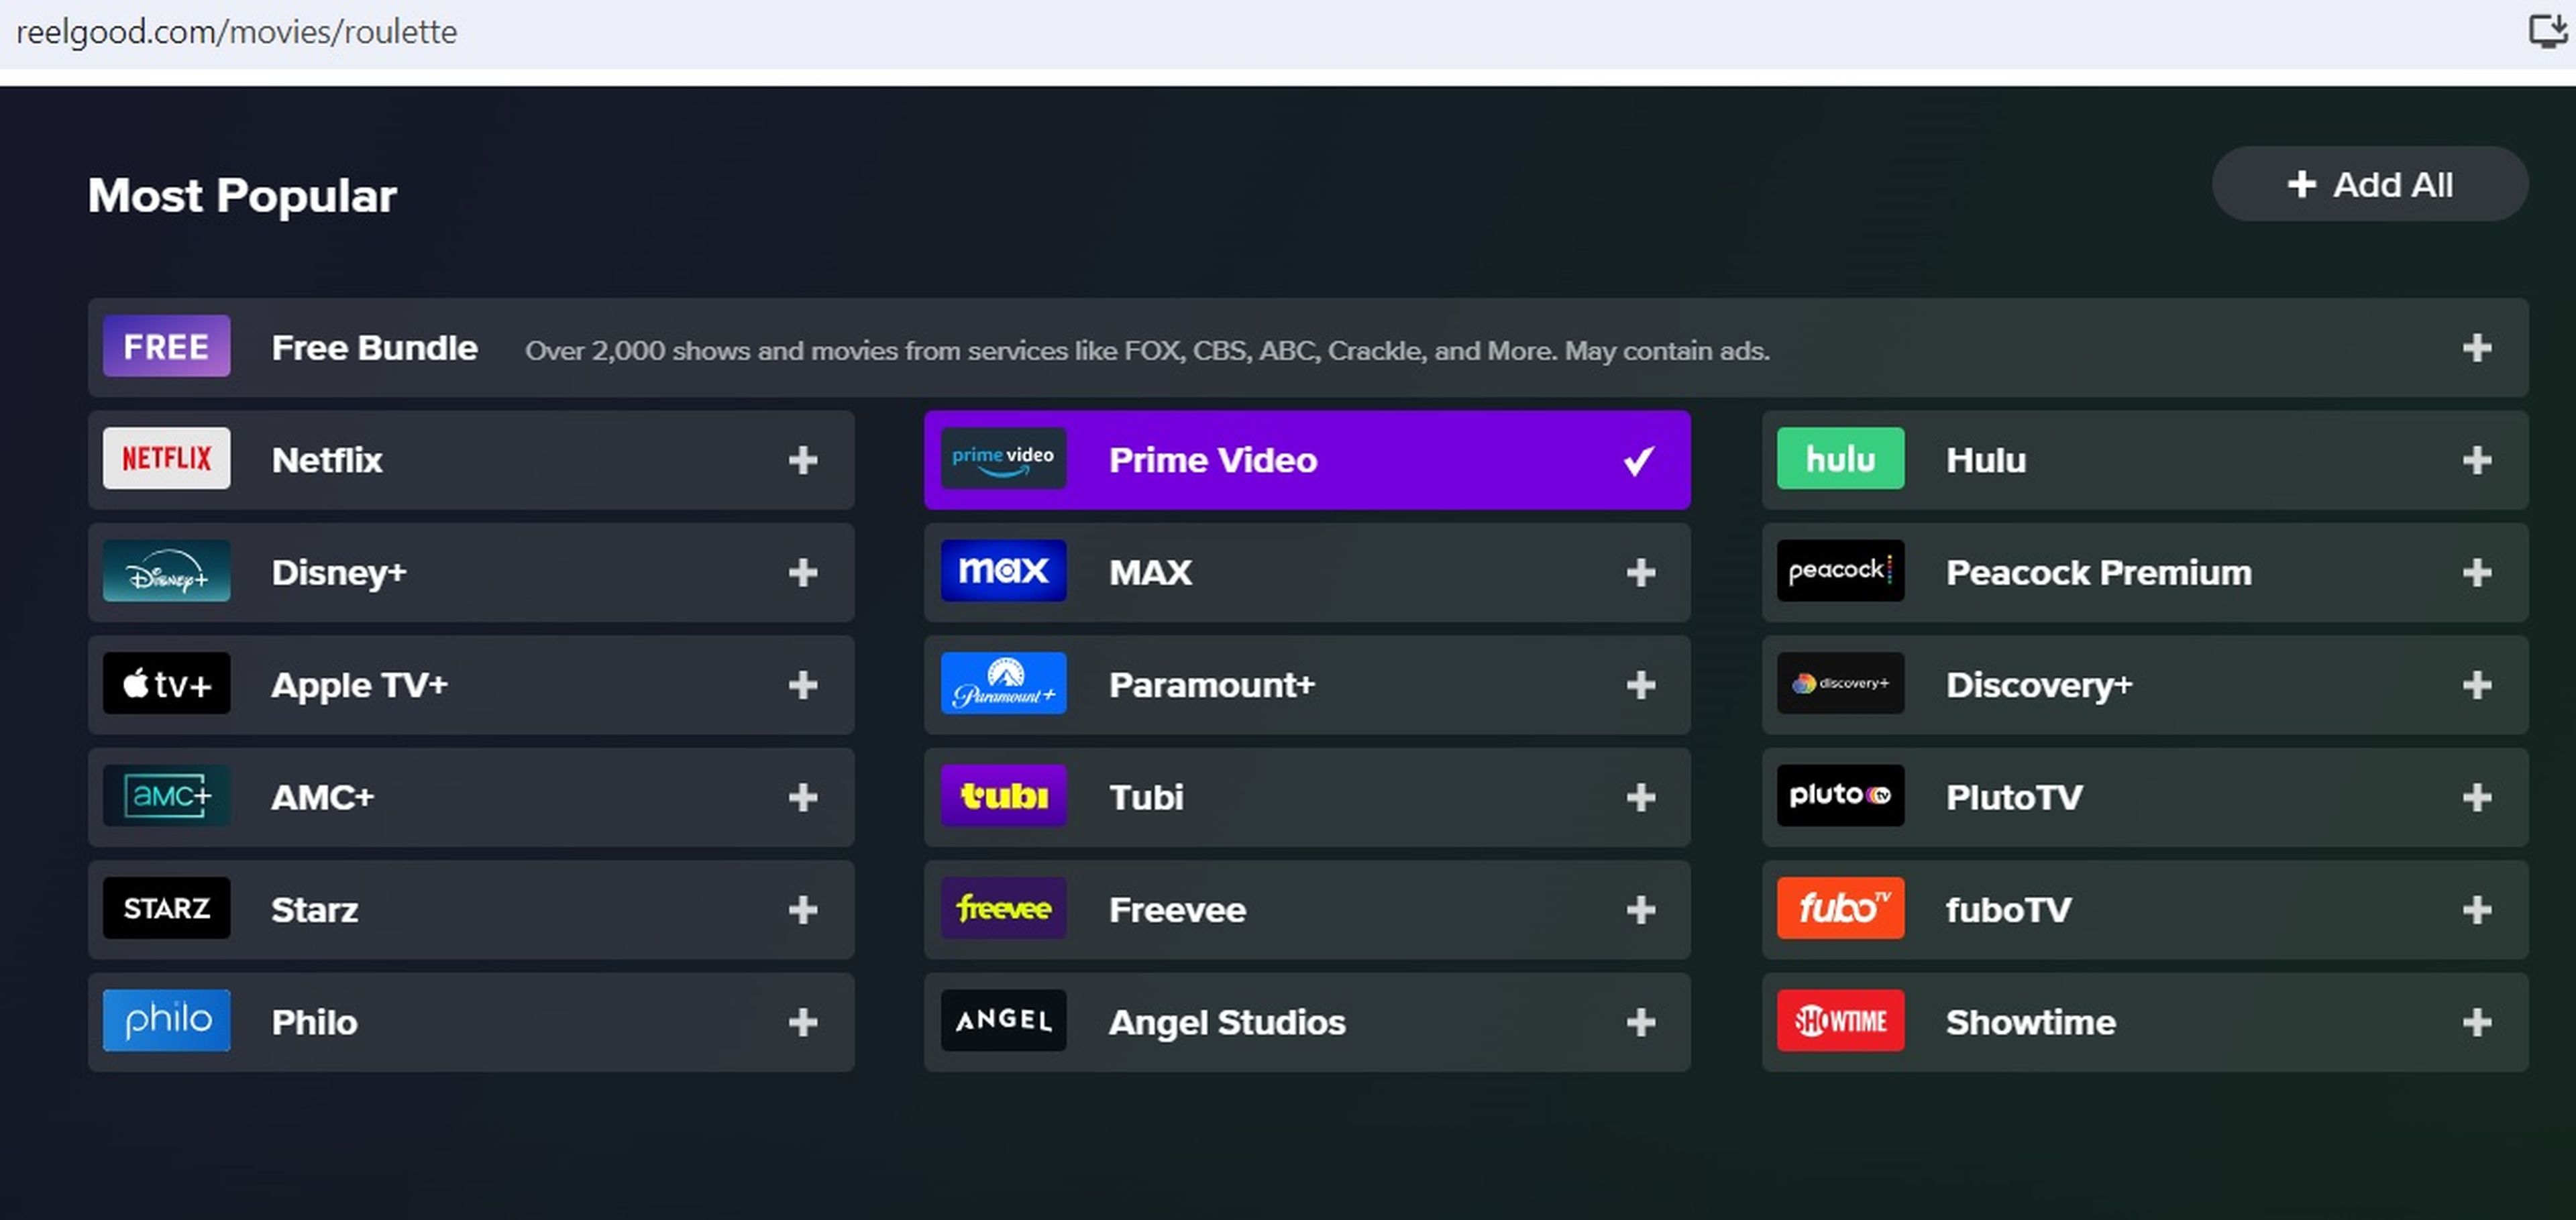The width and height of the screenshot is (2576, 1220).
Task: Select the Apple TV+ name text
Action: 359,686
